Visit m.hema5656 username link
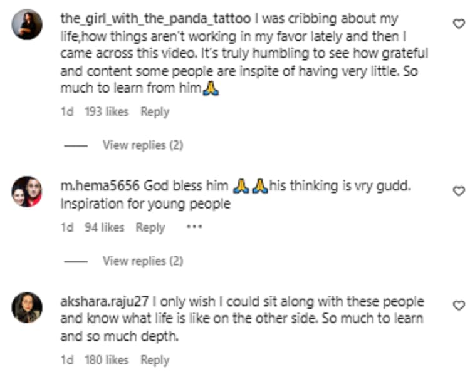 tap(100, 185)
